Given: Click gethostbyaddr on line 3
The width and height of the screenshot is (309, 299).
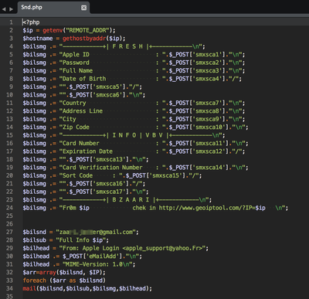Looking at the screenshot, I should (84, 39).
